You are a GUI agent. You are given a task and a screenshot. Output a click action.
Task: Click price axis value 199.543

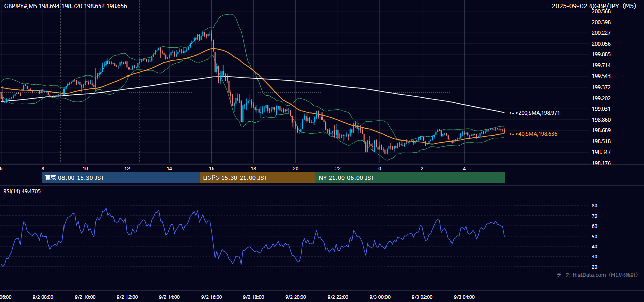coord(601,77)
